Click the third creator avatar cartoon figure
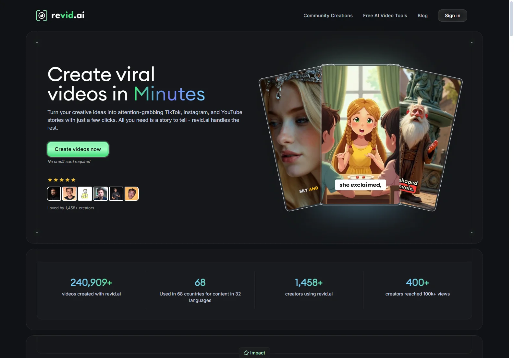Image resolution: width=514 pixels, height=358 pixels. (85, 194)
